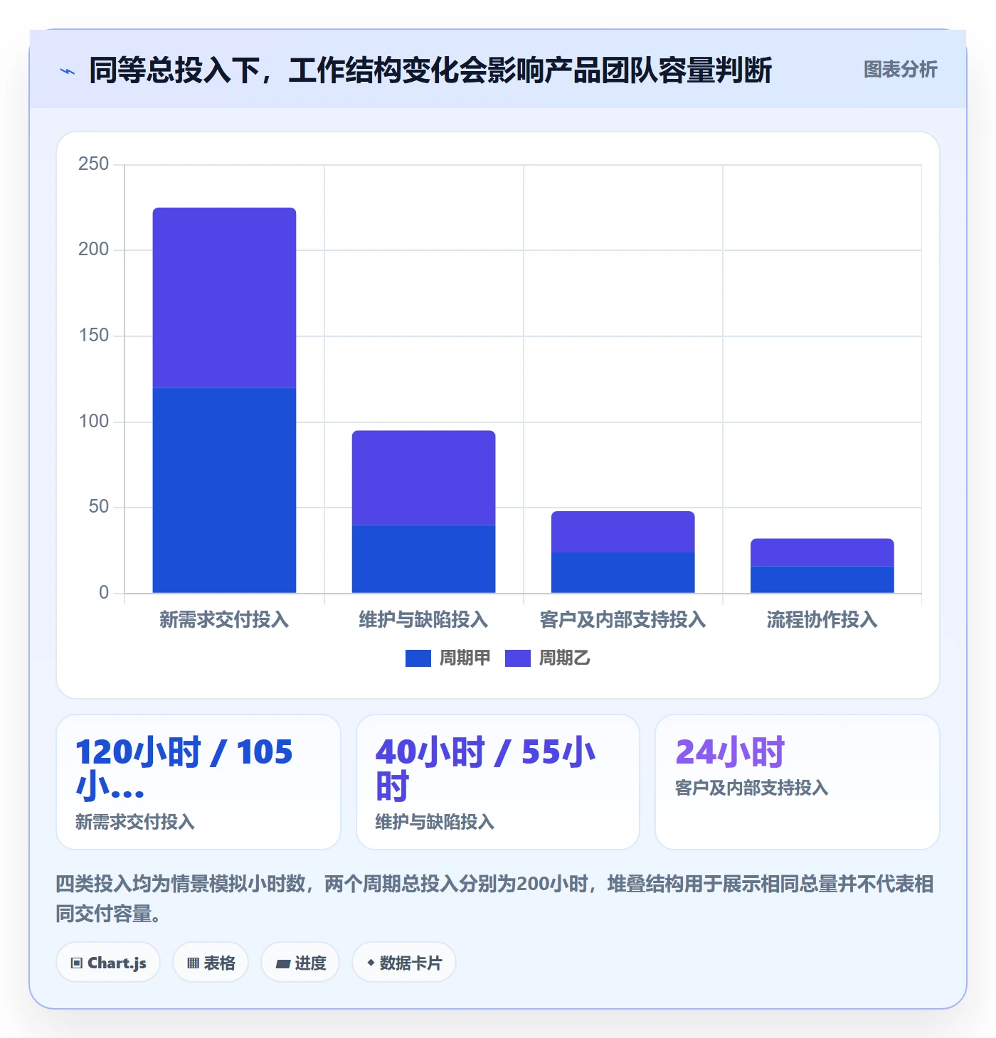
Task: Click the 周期甲 segment of the 客户及内部支持投入 bar
Action: [622, 572]
